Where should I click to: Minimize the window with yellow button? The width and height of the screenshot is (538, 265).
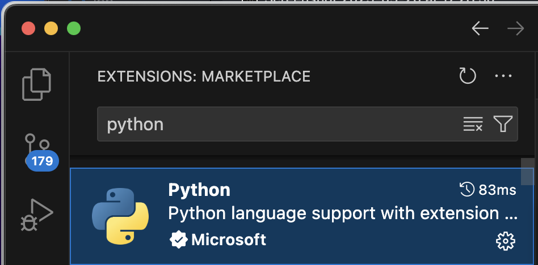51,28
